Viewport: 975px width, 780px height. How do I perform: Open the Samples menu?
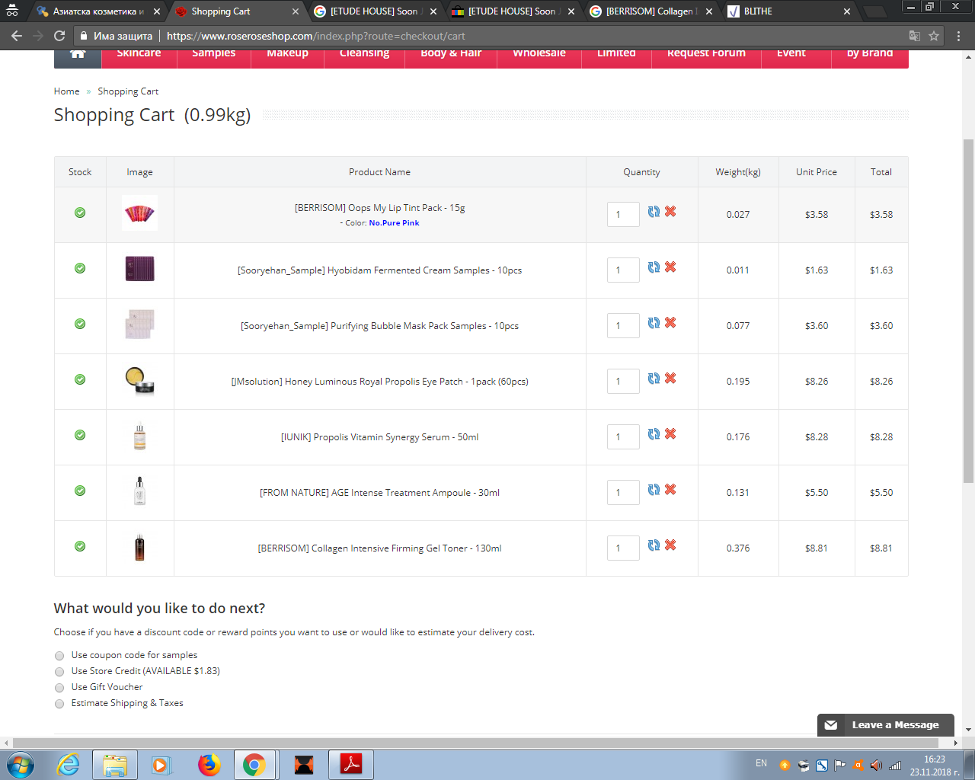click(214, 55)
